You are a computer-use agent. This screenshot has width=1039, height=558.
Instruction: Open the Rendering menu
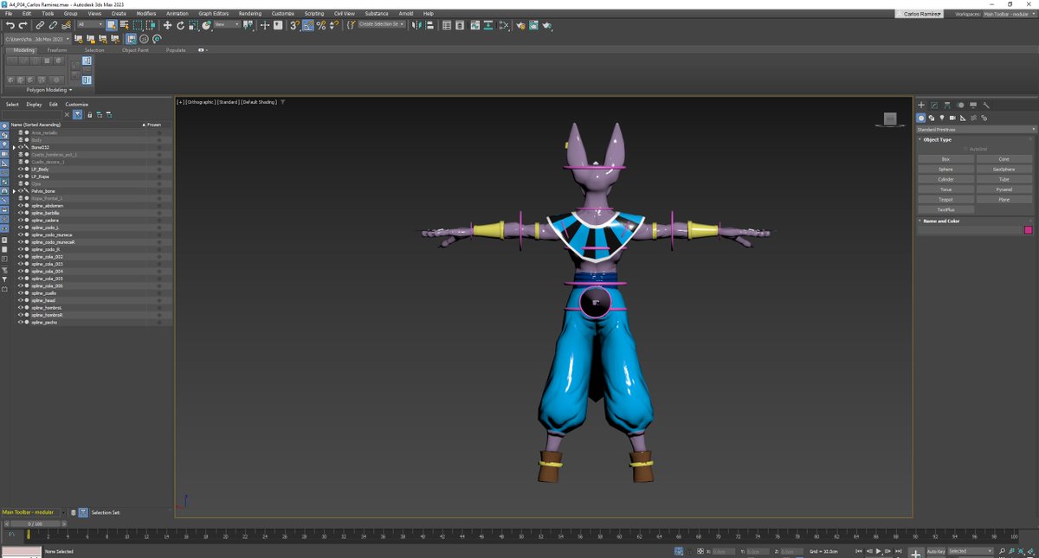[249, 14]
